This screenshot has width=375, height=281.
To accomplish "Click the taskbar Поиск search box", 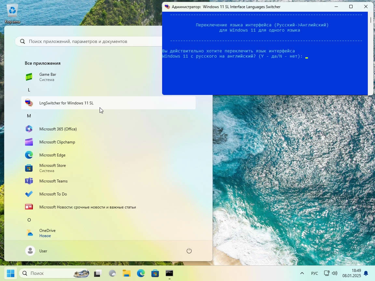I will (54, 273).
